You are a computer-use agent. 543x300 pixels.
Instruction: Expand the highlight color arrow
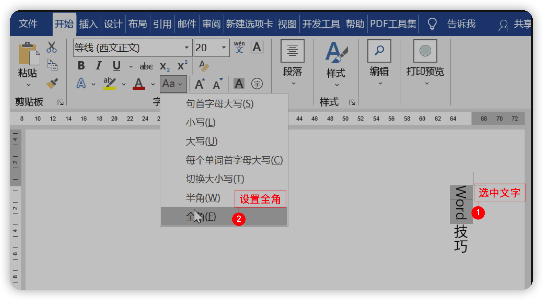pyautogui.click(x=124, y=84)
